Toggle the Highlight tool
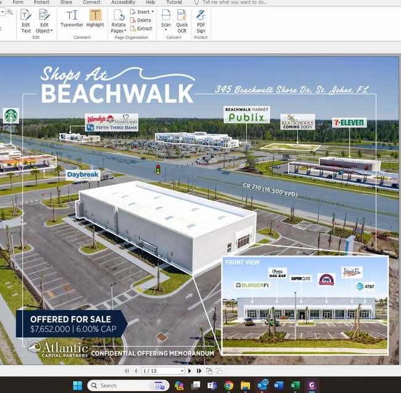The height and width of the screenshot is (393, 401). coord(95,19)
